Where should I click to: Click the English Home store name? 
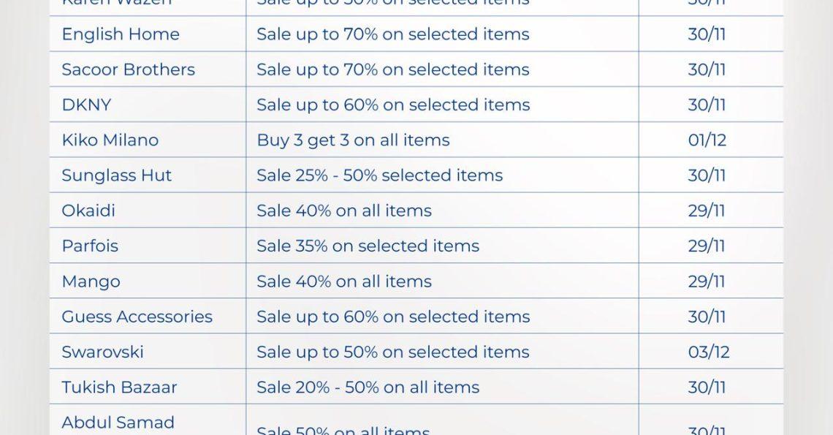pos(120,34)
